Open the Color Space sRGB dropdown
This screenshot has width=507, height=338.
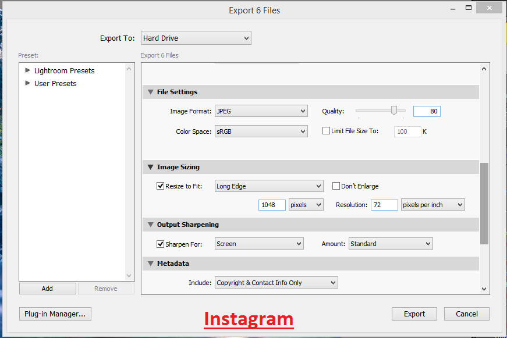point(261,131)
